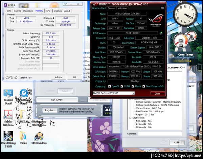The image size is (203, 159).
Task: Save the BIOS using the chip icon
Action: tap(161, 33)
